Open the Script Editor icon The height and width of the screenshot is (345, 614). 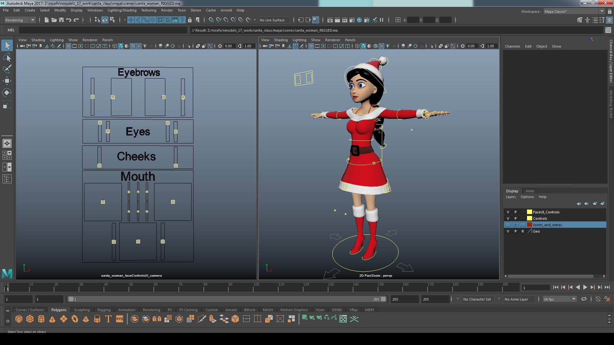click(608, 30)
